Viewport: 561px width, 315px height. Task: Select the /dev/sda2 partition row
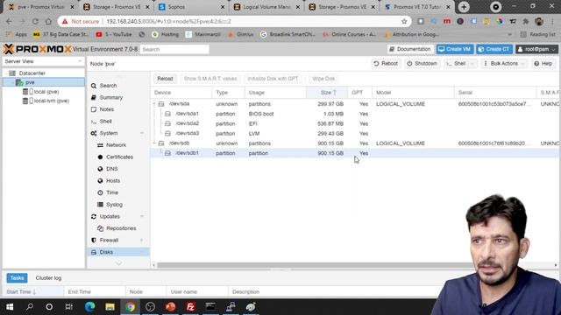354,123
